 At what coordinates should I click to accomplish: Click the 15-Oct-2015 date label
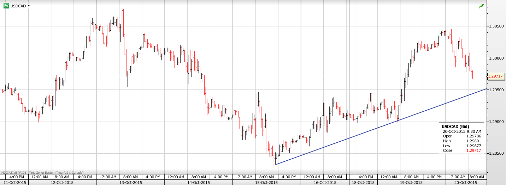click(266, 183)
